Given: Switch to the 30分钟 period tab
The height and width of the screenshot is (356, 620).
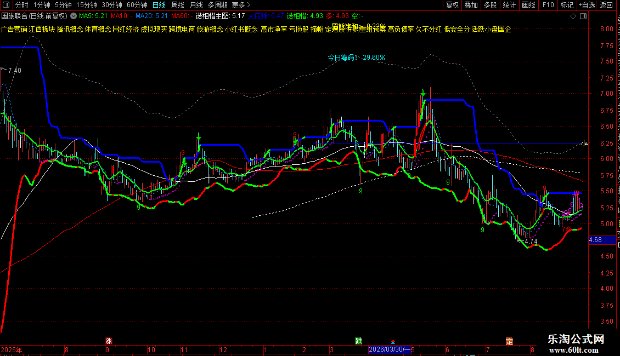Looking at the screenshot, I should (112, 5).
